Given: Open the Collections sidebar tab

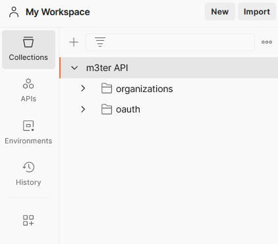Looking at the screenshot, I should [28, 49].
